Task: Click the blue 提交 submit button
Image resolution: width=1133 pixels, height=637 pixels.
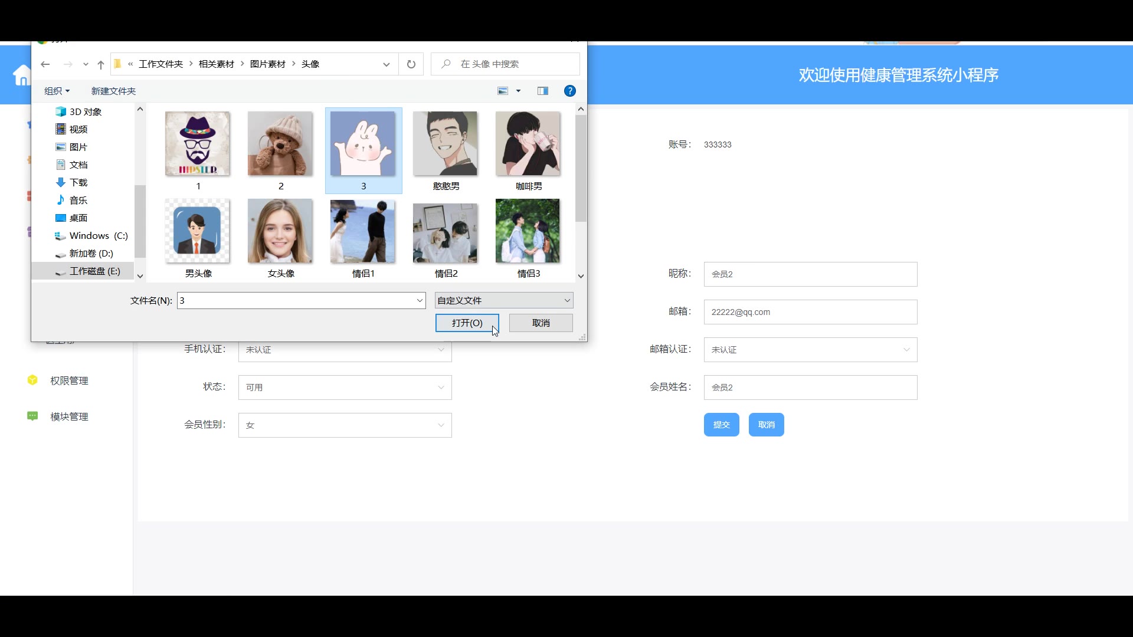Action: (x=721, y=425)
